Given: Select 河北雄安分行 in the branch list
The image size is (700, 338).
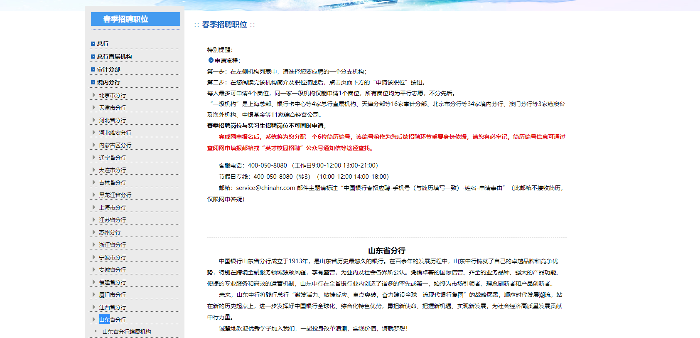Looking at the screenshot, I should tap(115, 133).
